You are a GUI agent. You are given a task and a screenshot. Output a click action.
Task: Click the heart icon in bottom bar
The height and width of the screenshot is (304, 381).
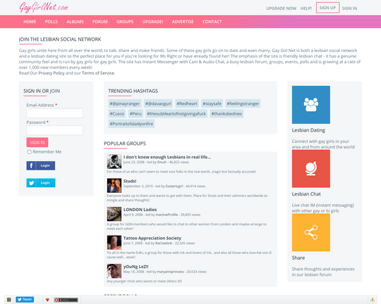[x=47, y=300]
